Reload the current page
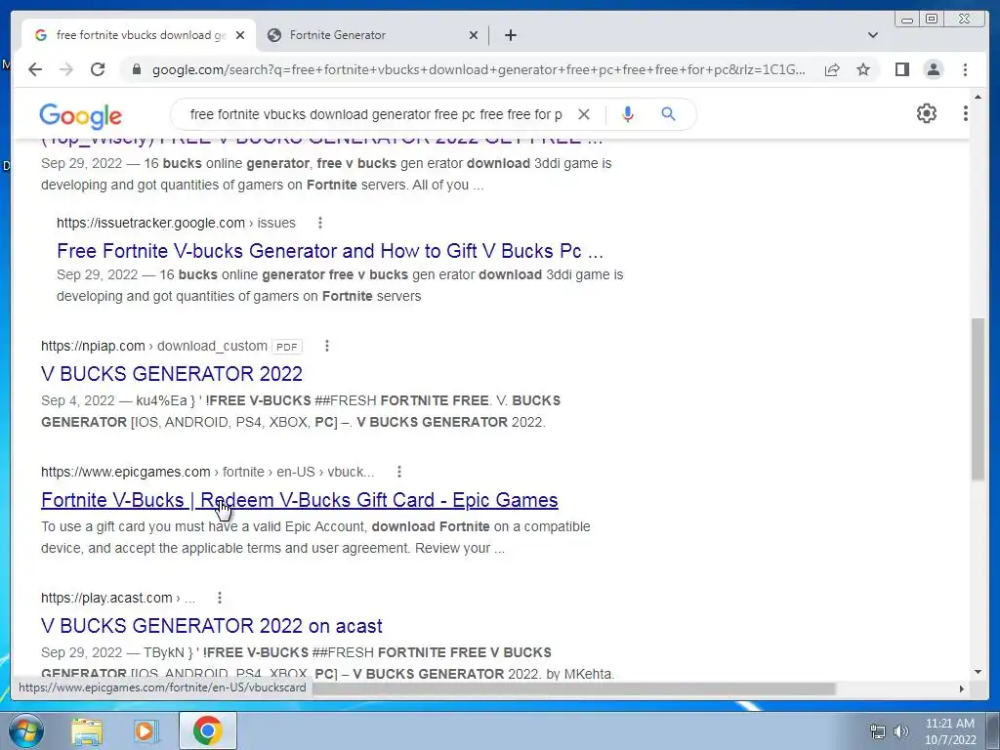 coord(98,69)
